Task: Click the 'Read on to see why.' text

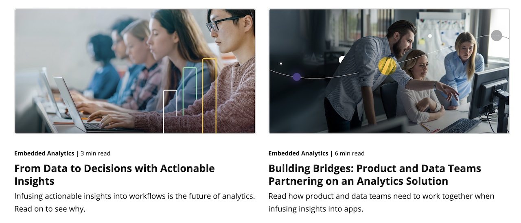Action: [x=50, y=209]
